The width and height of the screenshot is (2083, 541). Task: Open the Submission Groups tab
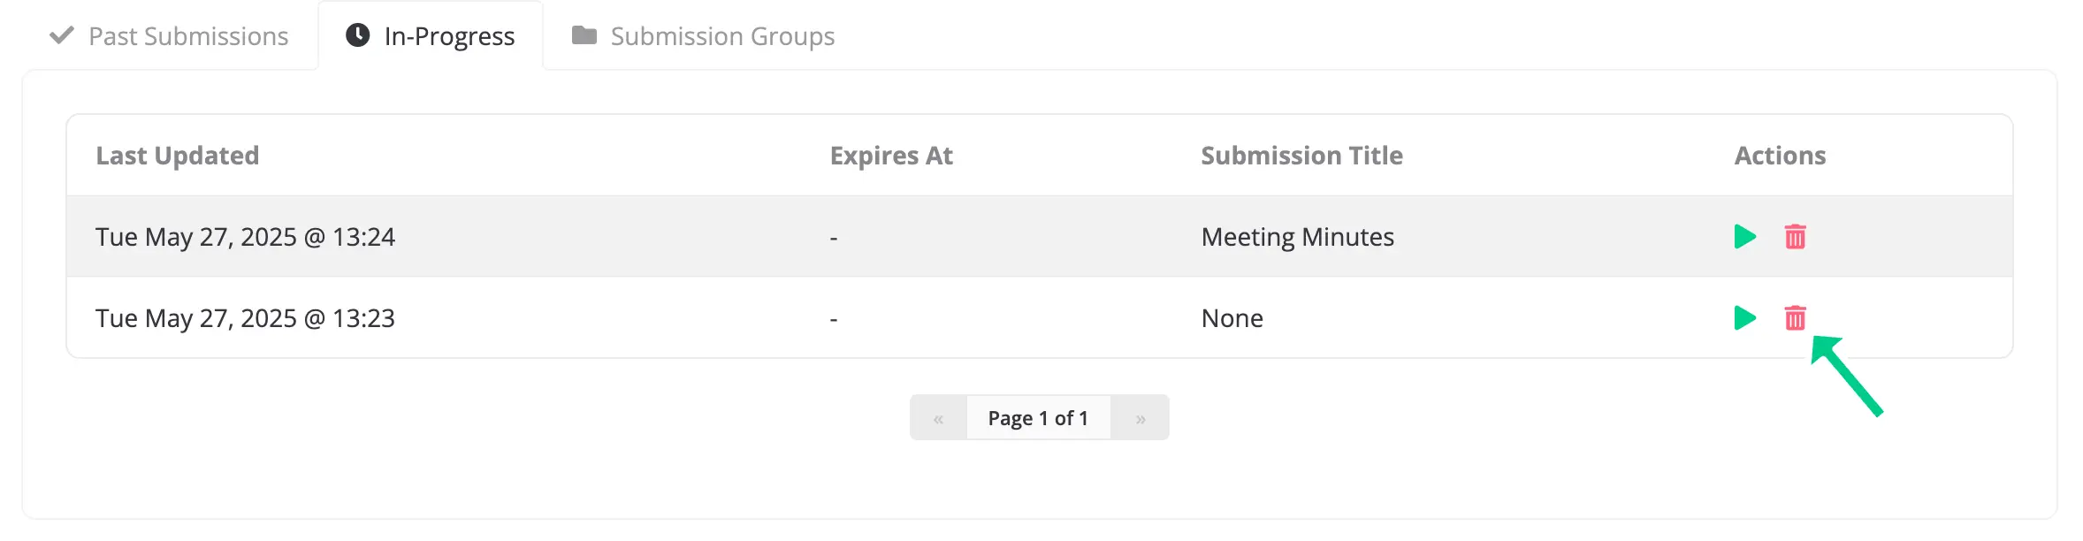tap(704, 36)
